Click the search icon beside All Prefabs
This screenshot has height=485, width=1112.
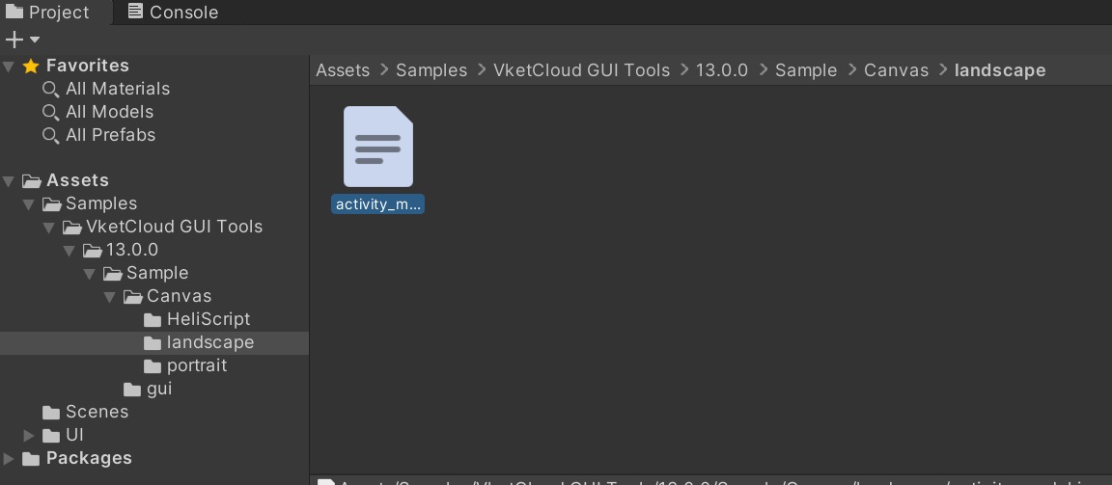coord(51,135)
